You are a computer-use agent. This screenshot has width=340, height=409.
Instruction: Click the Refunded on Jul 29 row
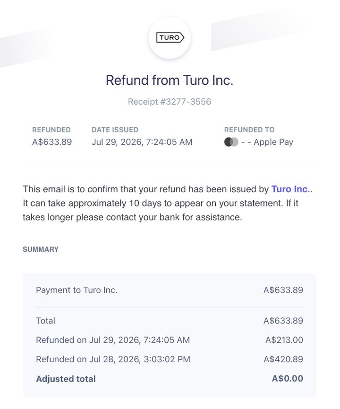tap(170, 340)
